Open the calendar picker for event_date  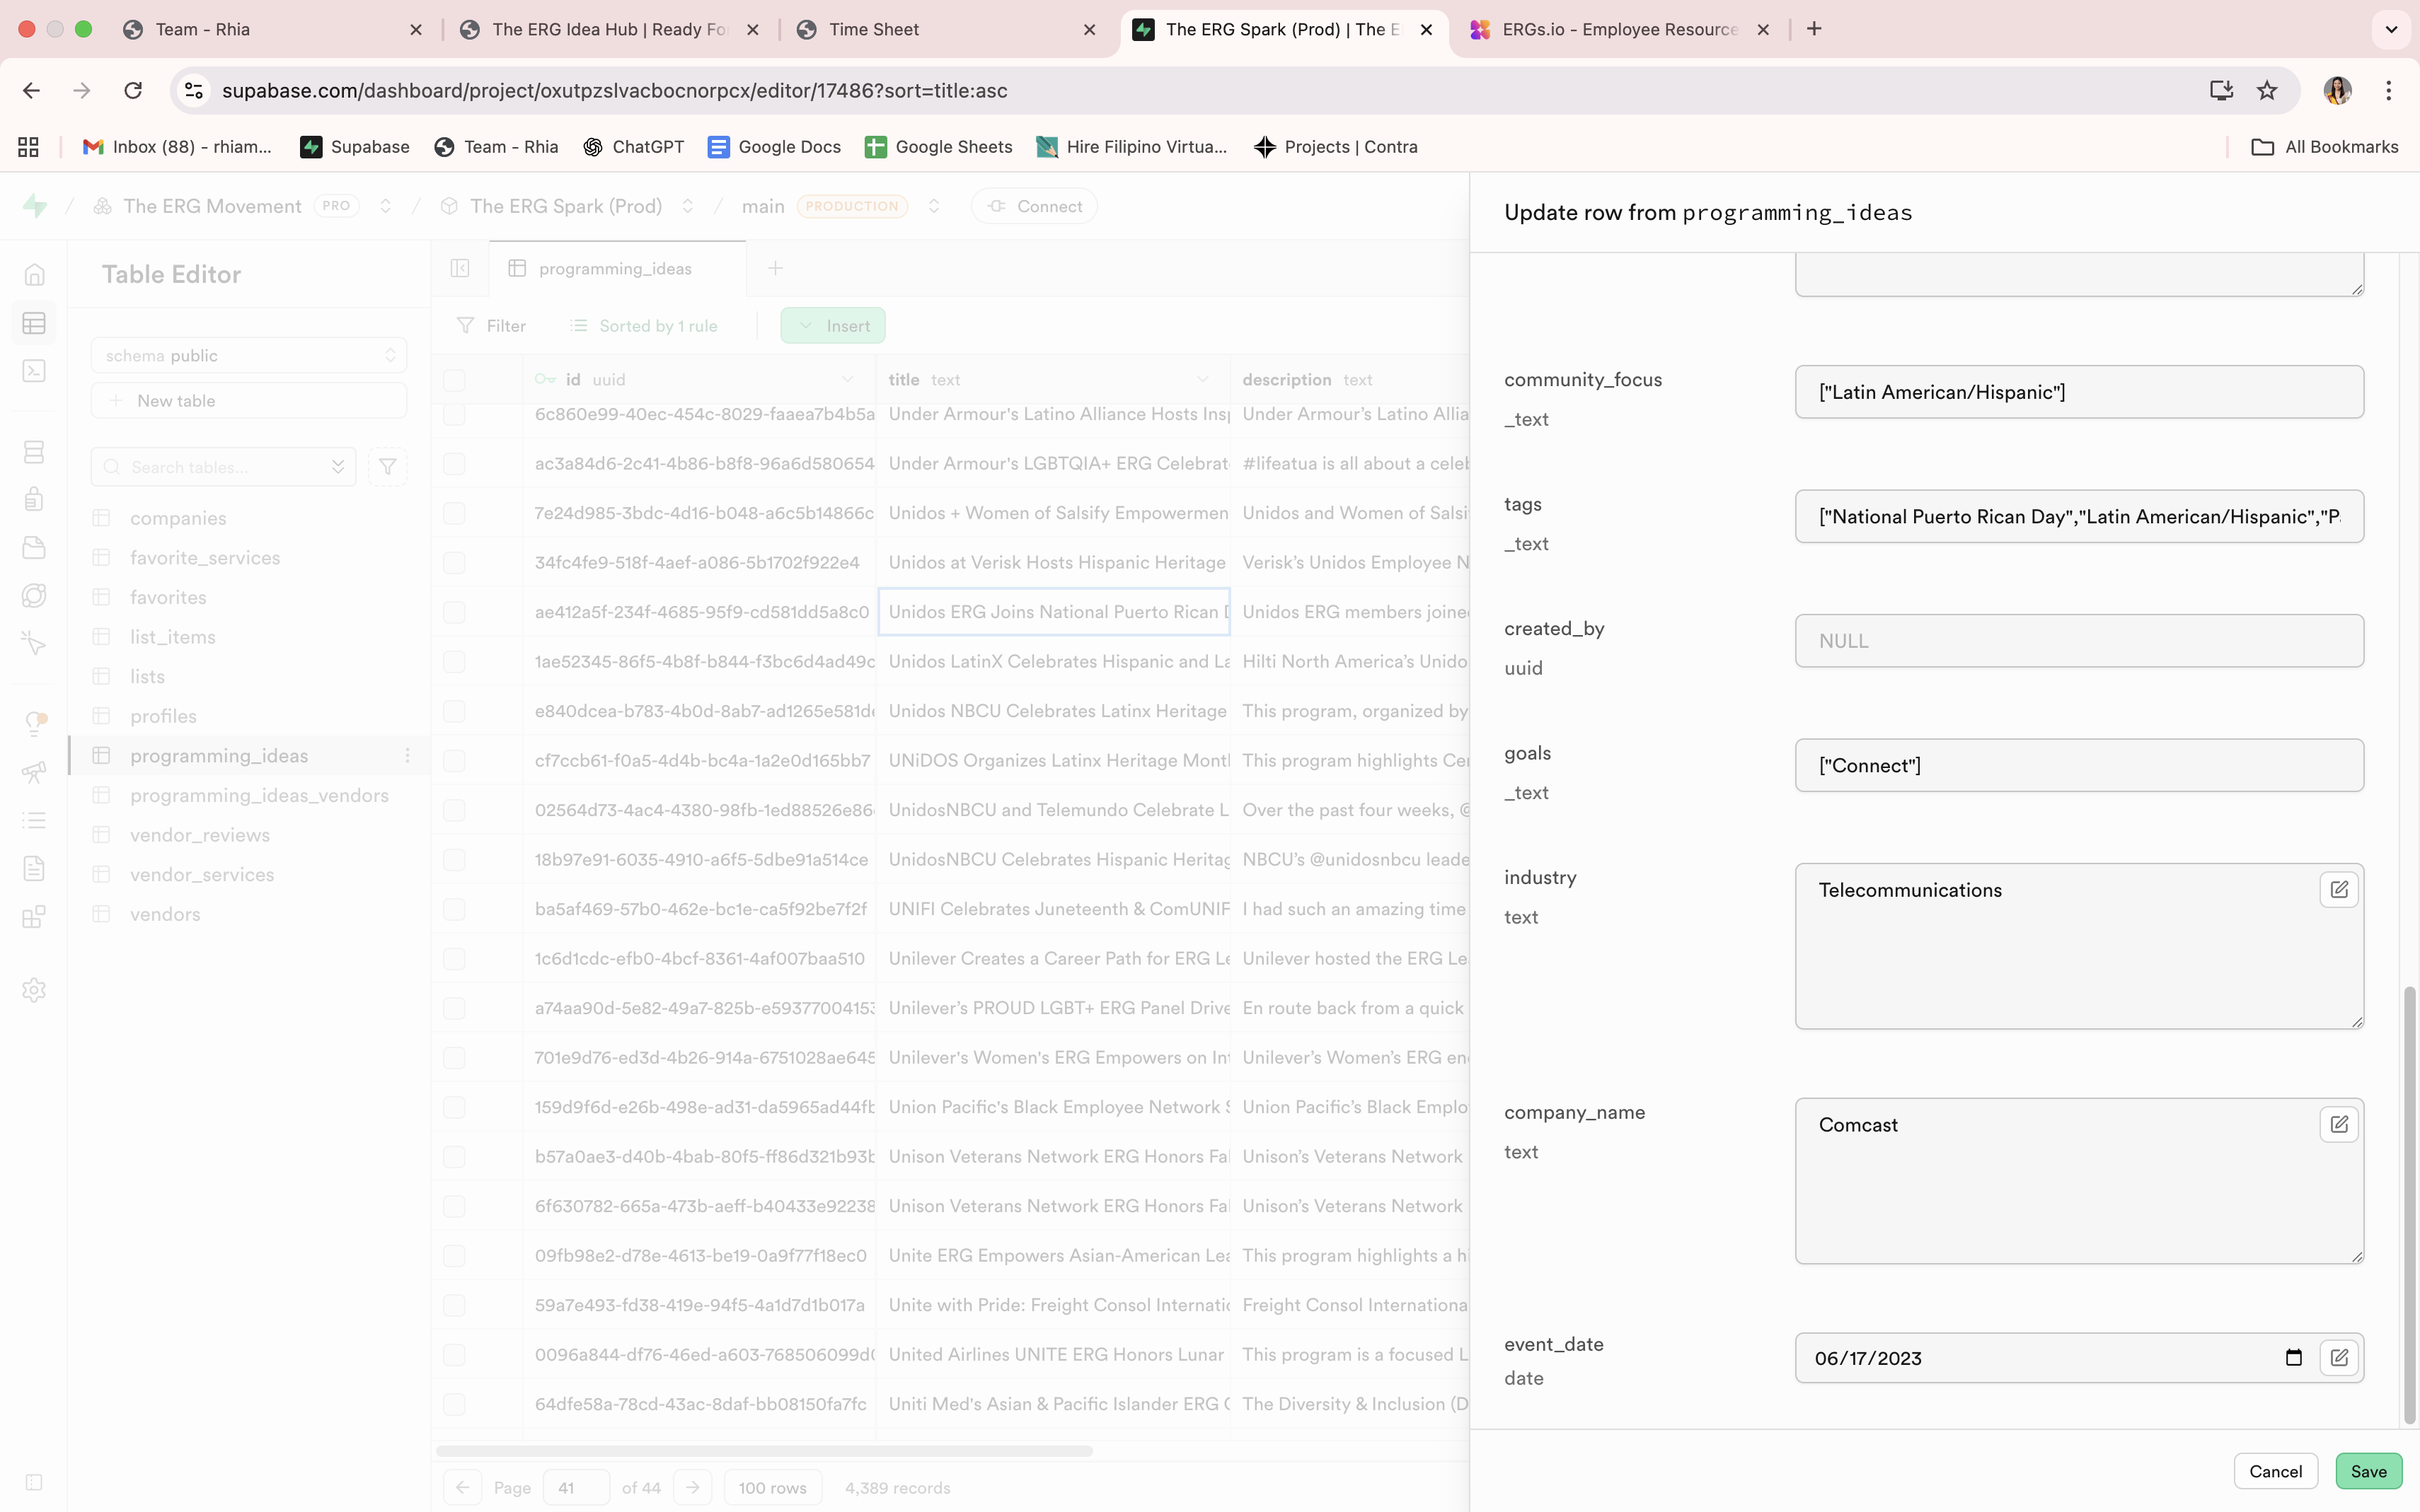2293,1357
